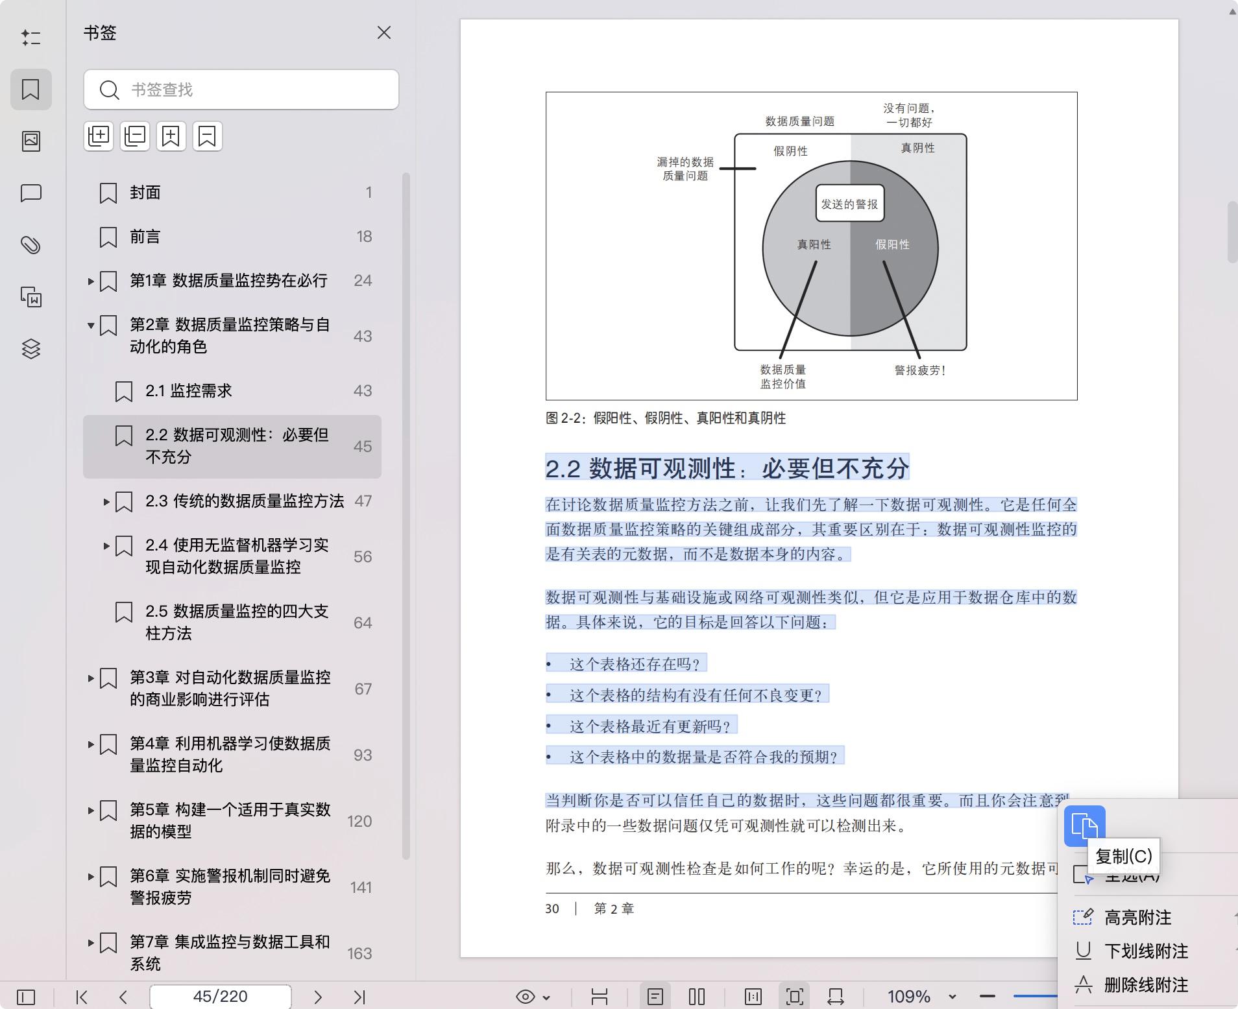Go to the previous page

pos(123,997)
